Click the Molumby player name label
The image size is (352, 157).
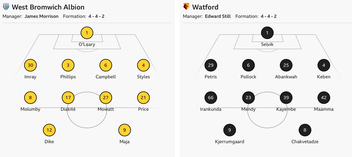click(31, 109)
